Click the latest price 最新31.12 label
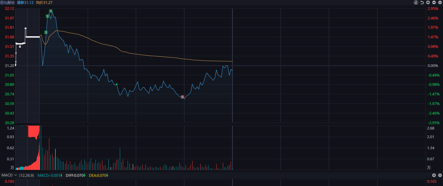 coord(25,2)
